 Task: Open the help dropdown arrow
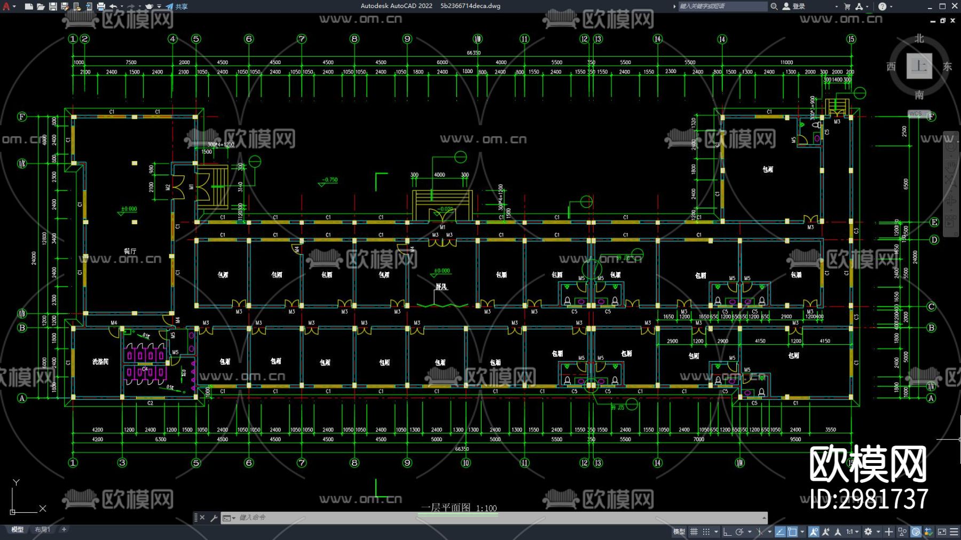click(892, 6)
